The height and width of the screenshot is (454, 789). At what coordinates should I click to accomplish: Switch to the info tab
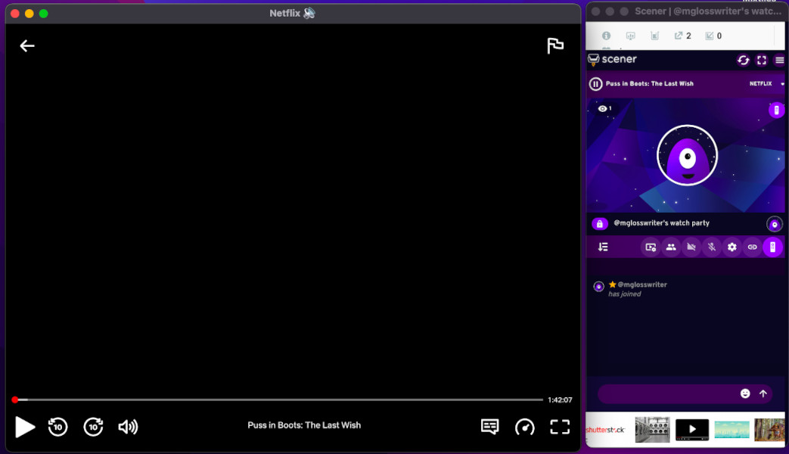pyautogui.click(x=607, y=35)
